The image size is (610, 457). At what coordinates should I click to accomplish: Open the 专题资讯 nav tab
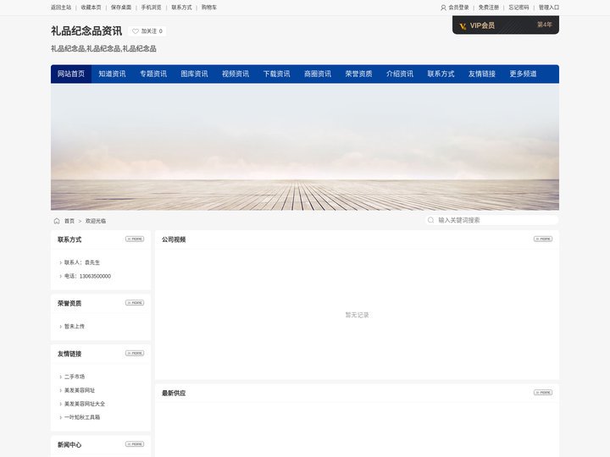pyautogui.click(x=153, y=74)
